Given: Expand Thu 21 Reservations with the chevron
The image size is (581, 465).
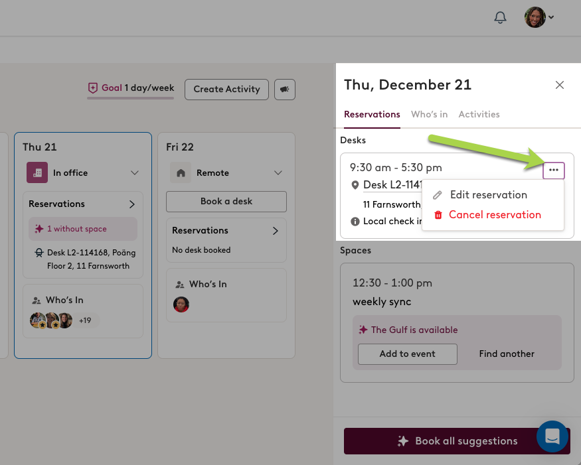Looking at the screenshot, I should (x=132, y=204).
